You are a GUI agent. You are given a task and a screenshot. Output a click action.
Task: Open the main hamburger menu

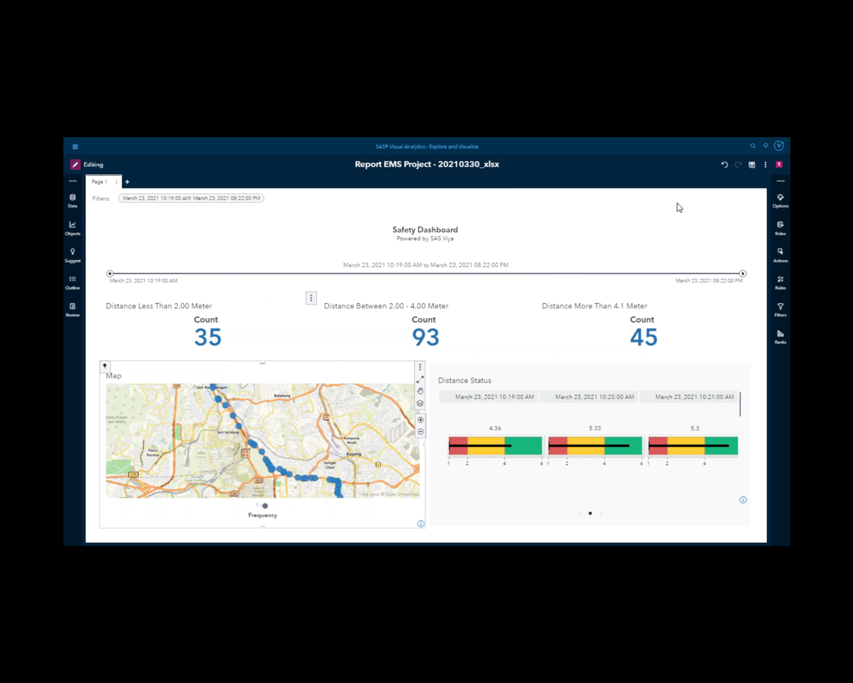[75, 147]
